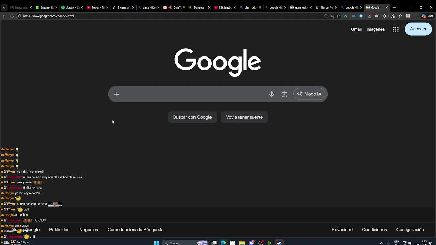Viewport: 436px width, 245px height.
Task: Click the Buscar con Google button
Action: click(x=192, y=117)
